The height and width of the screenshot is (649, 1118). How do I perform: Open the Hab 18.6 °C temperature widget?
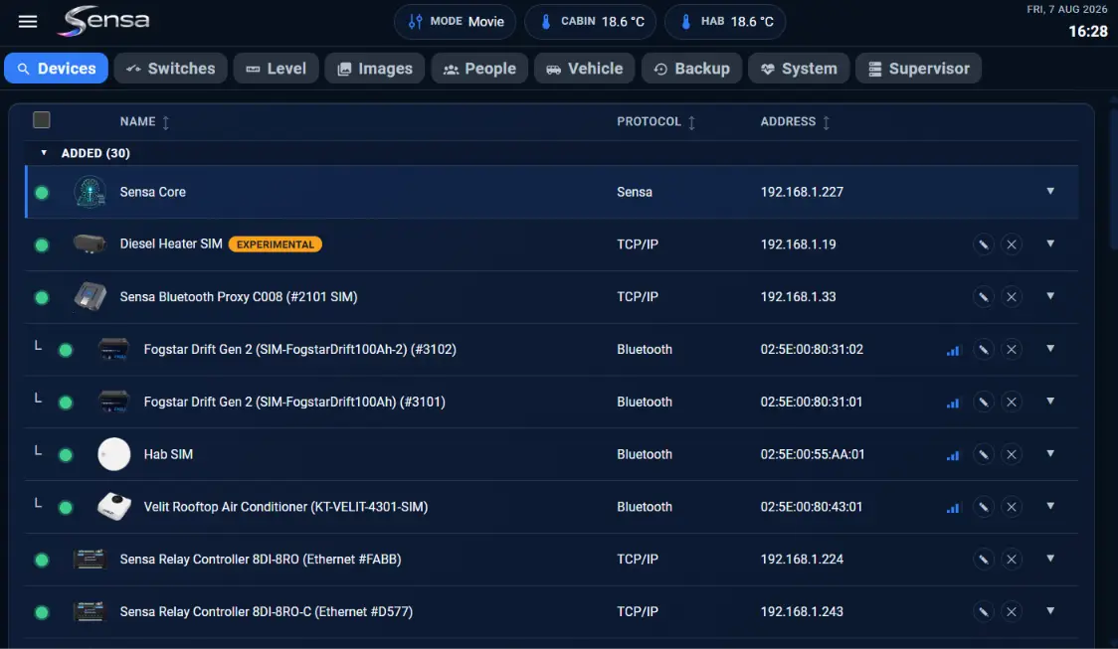725,22
